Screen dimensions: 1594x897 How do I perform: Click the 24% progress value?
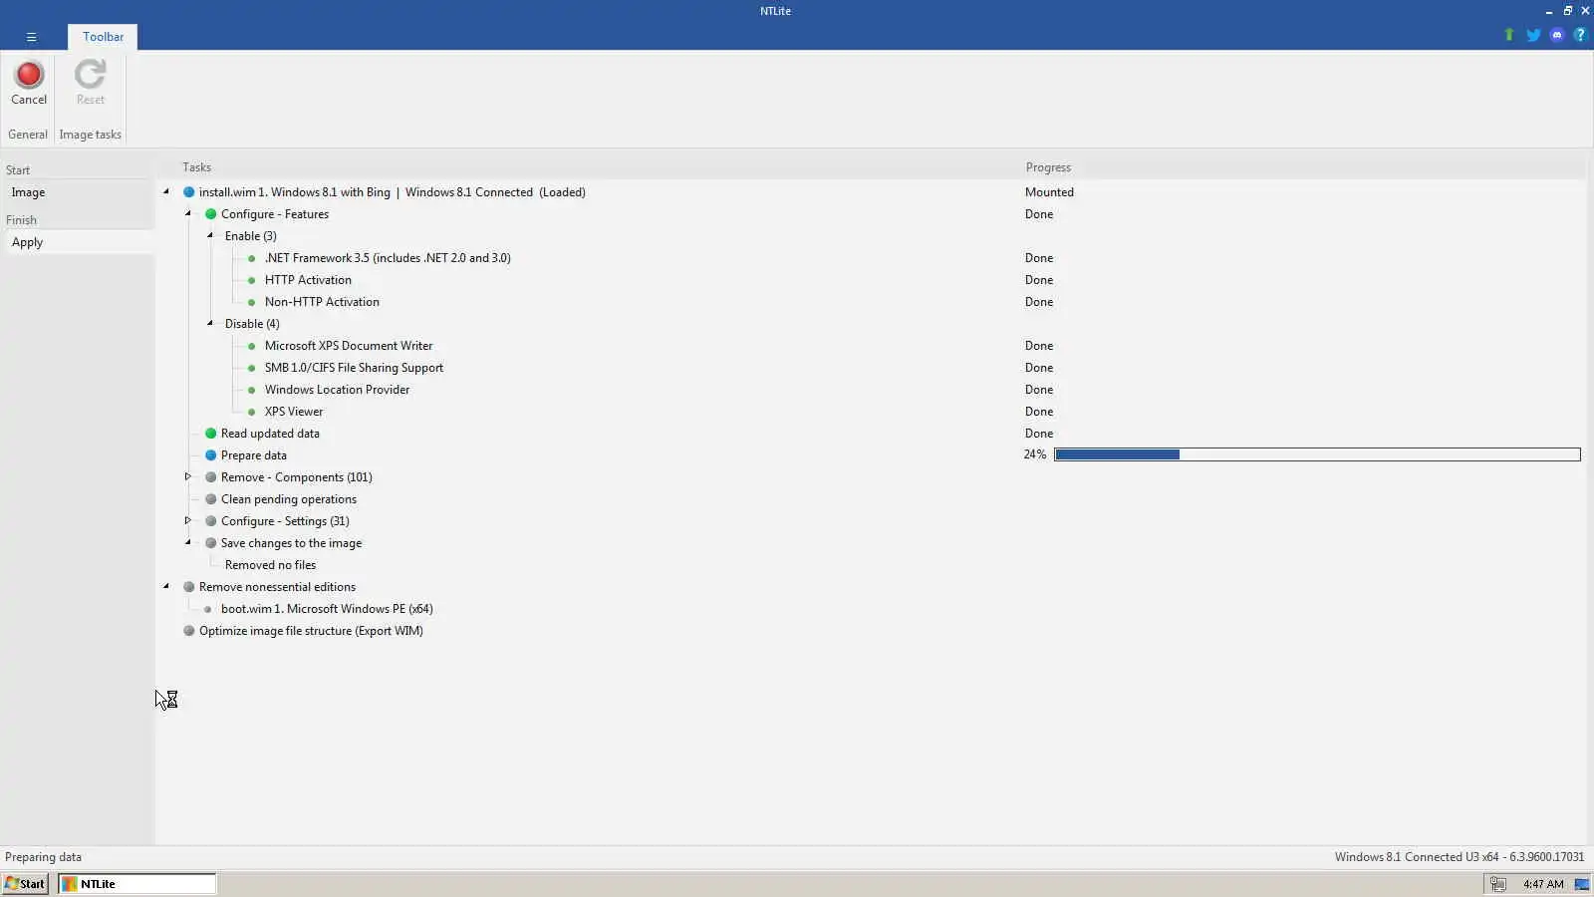tap(1034, 454)
